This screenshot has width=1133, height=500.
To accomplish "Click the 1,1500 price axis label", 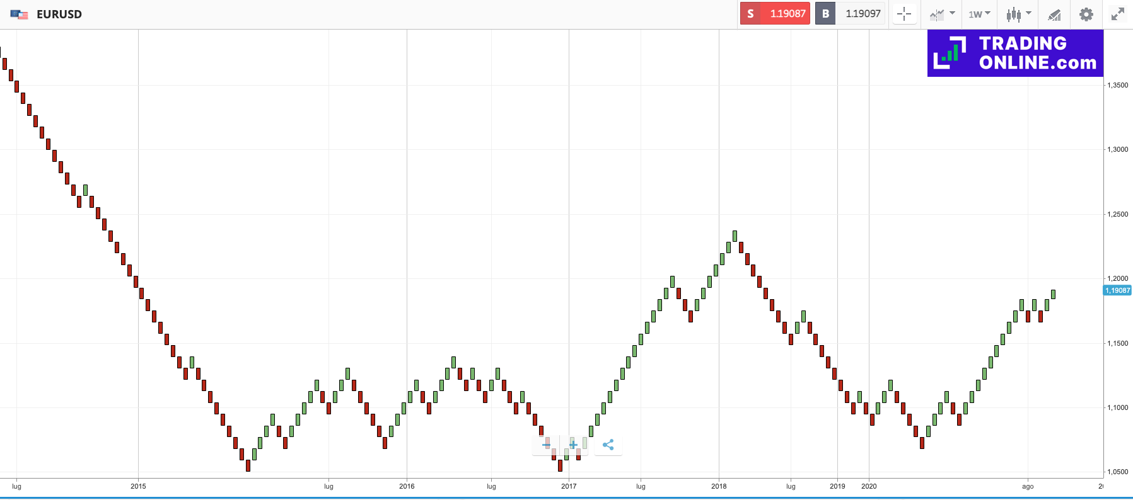I will click(x=1118, y=343).
